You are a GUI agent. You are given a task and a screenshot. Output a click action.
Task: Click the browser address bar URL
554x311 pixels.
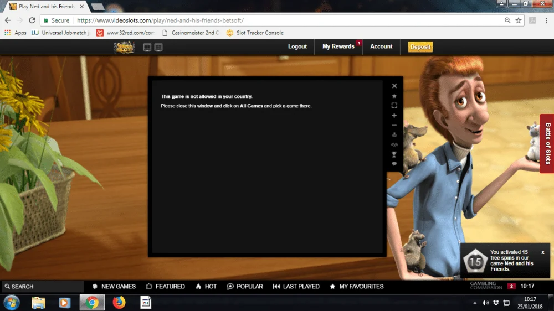pos(160,20)
